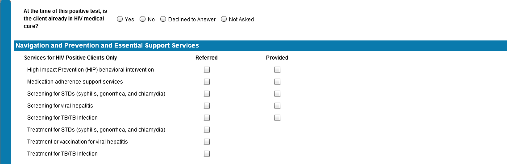Check Provided for Screening for TB/TB Infection
Image resolution: width=507 pixels, height=164 pixels.
tap(277, 118)
